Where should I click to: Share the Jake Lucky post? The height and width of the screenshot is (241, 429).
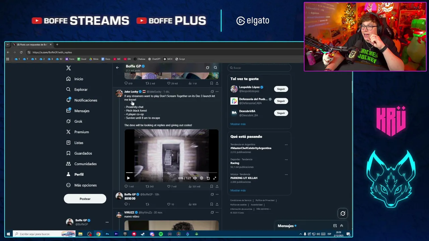(x=217, y=186)
